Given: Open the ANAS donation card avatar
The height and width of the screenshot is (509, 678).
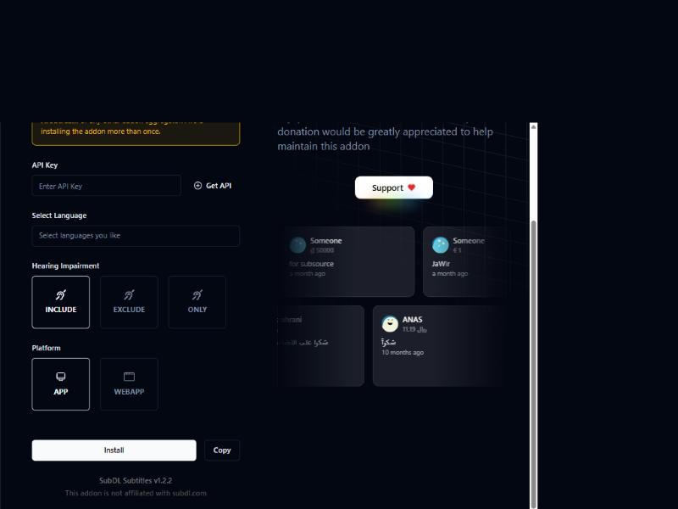Looking at the screenshot, I should click(x=390, y=324).
